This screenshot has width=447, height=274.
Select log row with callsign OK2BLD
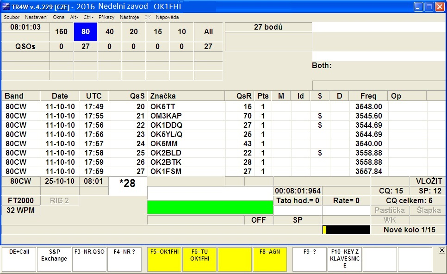click(x=224, y=153)
